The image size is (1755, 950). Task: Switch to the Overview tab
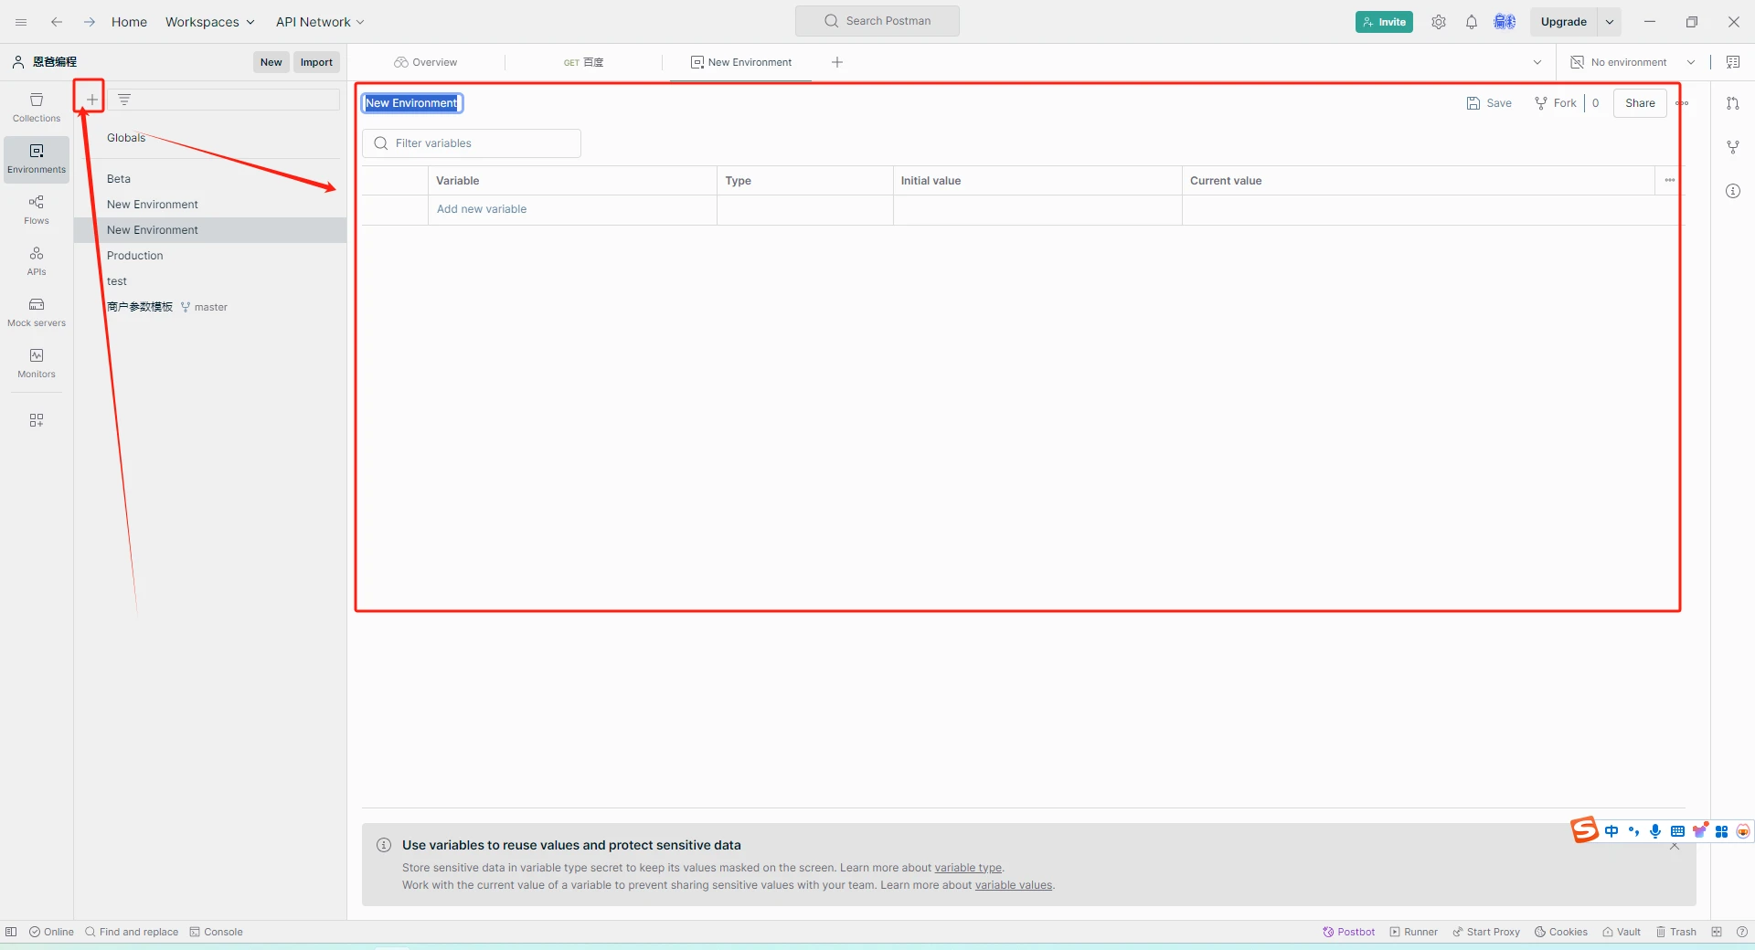coord(426,62)
